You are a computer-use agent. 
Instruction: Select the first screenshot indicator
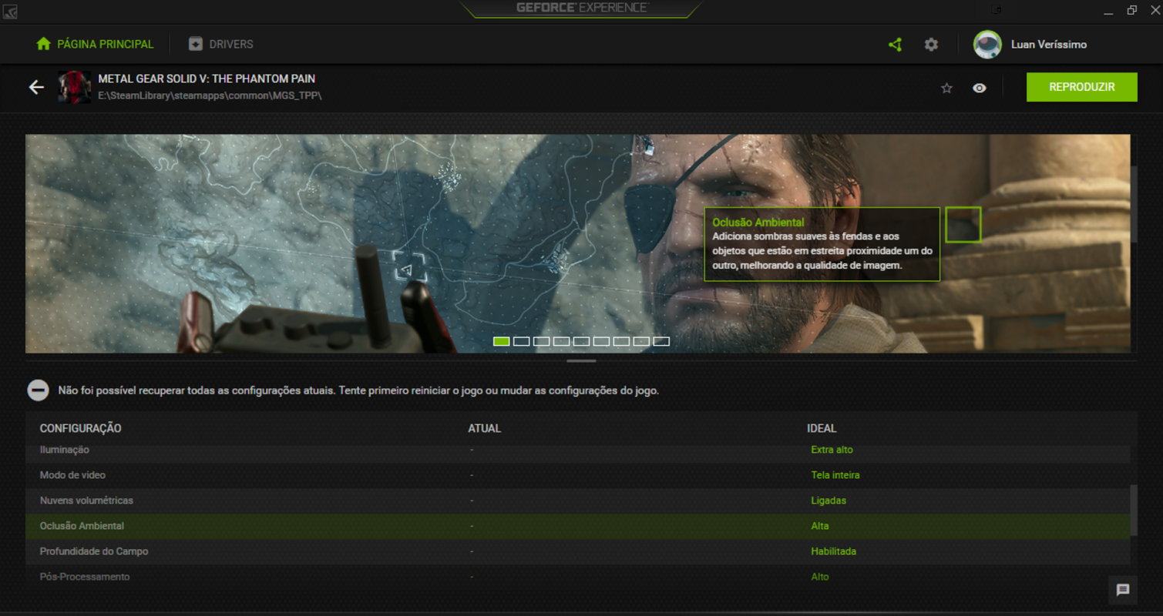502,341
